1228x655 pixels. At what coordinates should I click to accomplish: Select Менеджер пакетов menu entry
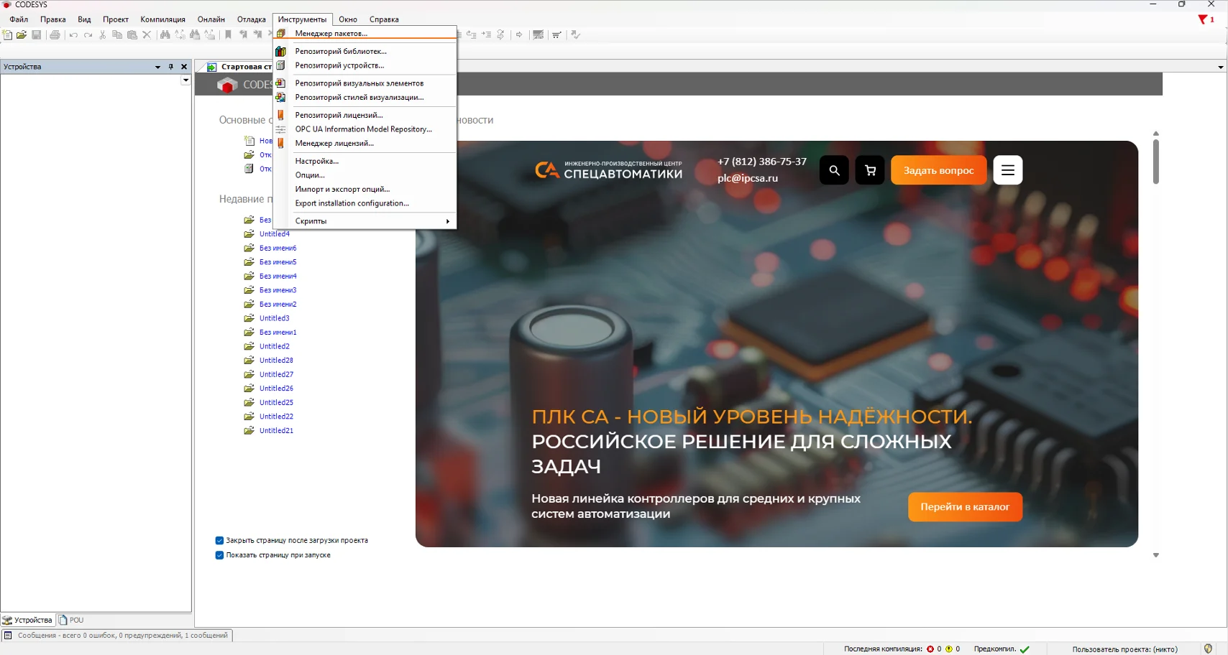365,33
